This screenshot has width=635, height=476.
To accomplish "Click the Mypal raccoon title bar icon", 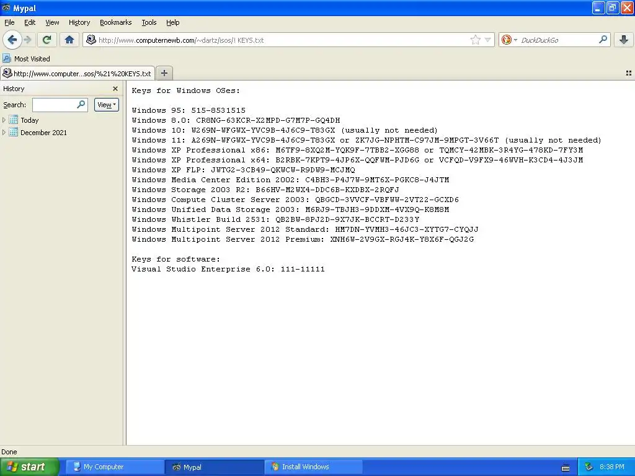I will (x=6, y=7).
